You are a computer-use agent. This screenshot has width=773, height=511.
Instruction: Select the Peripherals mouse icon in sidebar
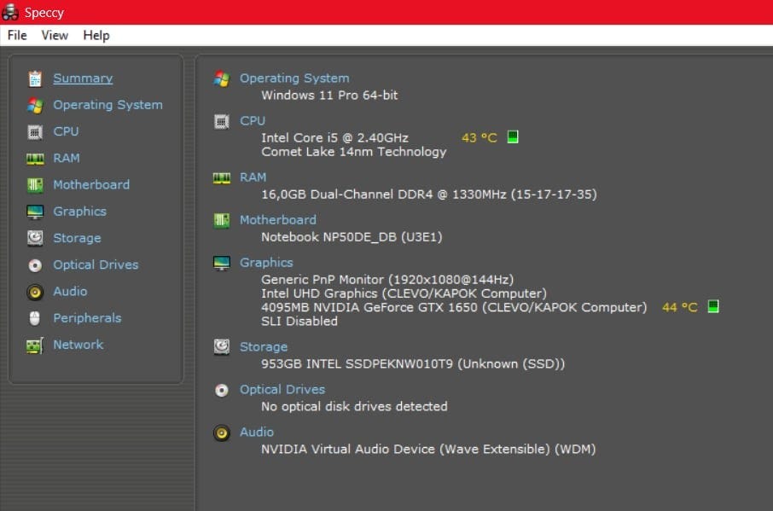(x=35, y=318)
